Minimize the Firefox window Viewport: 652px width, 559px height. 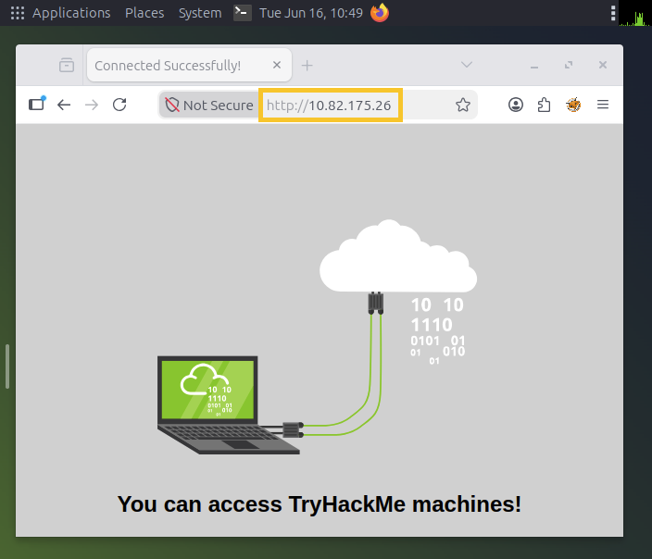point(534,66)
